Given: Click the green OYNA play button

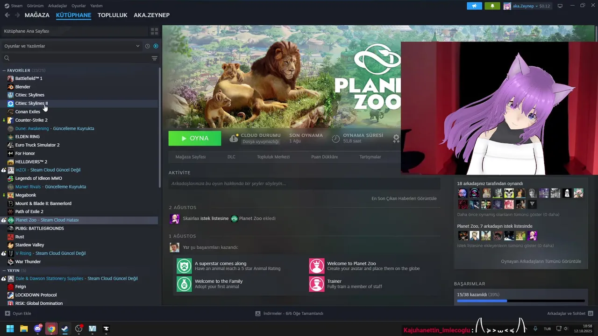Looking at the screenshot, I should 195,138.
